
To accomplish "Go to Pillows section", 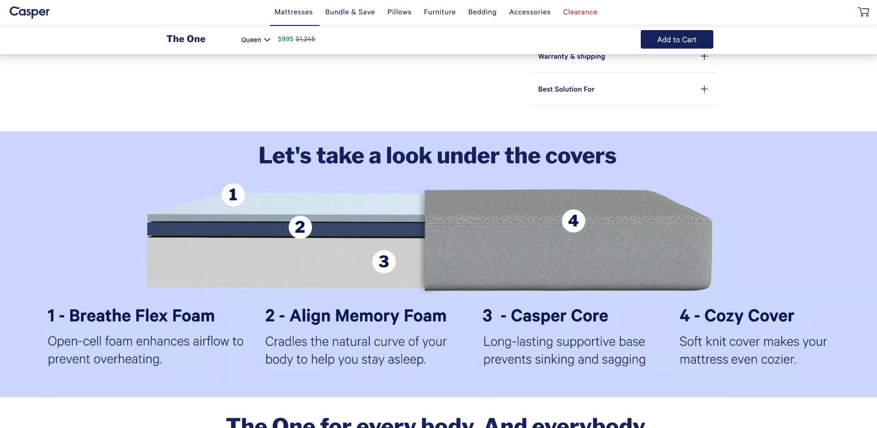I will [x=399, y=12].
